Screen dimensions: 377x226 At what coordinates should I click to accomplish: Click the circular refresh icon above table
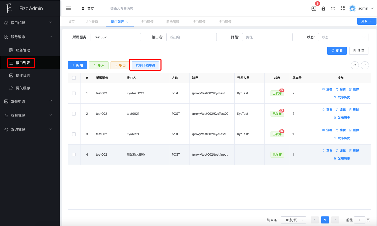pos(355,65)
